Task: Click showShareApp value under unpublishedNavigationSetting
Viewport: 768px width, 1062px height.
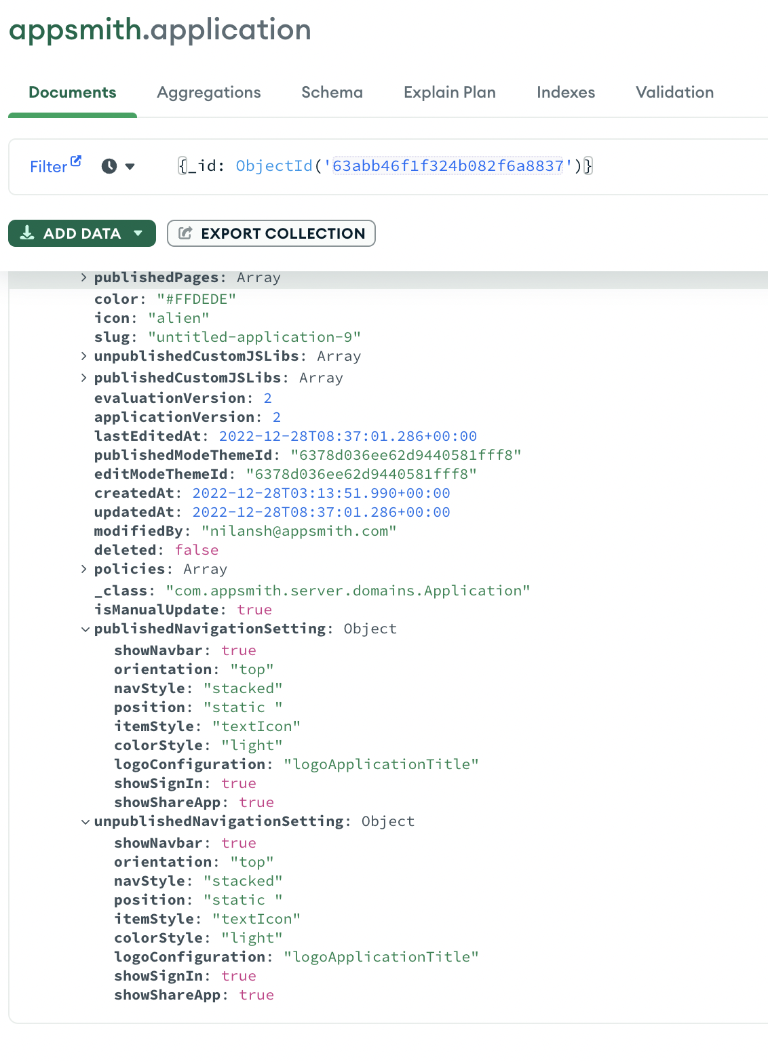Action: click(256, 995)
